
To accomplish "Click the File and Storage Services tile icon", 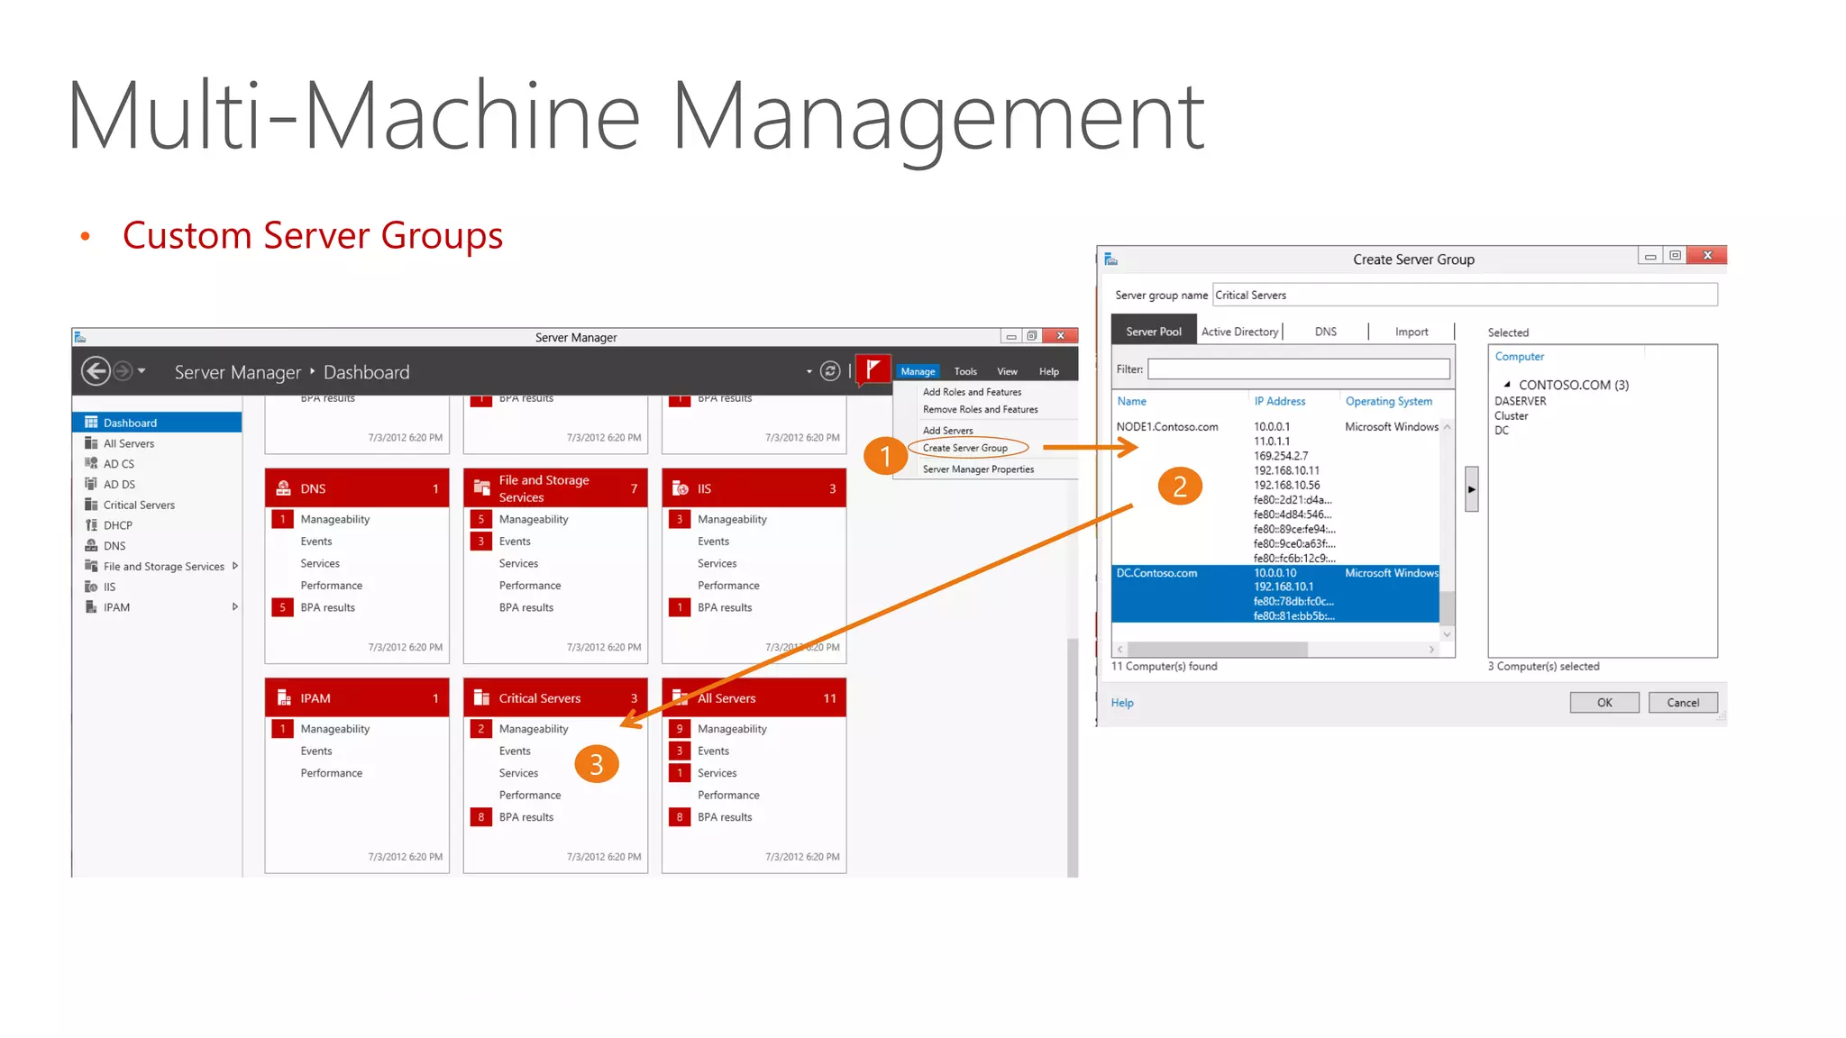I will point(482,488).
